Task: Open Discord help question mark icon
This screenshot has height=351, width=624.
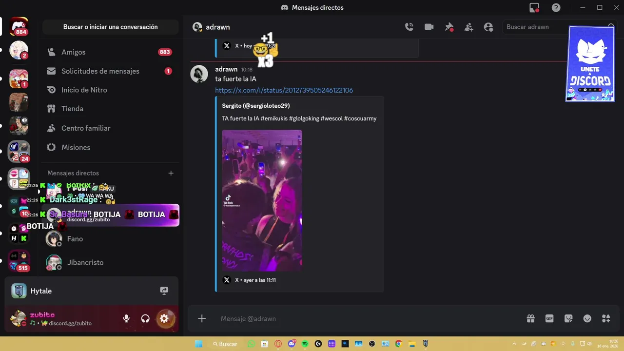Action: [x=556, y=8]
